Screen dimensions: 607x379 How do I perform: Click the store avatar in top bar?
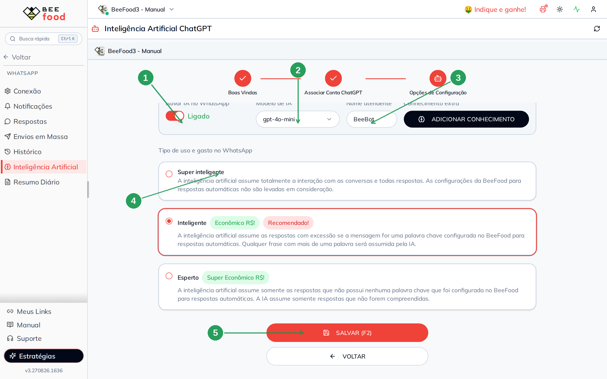coord(103,10)
